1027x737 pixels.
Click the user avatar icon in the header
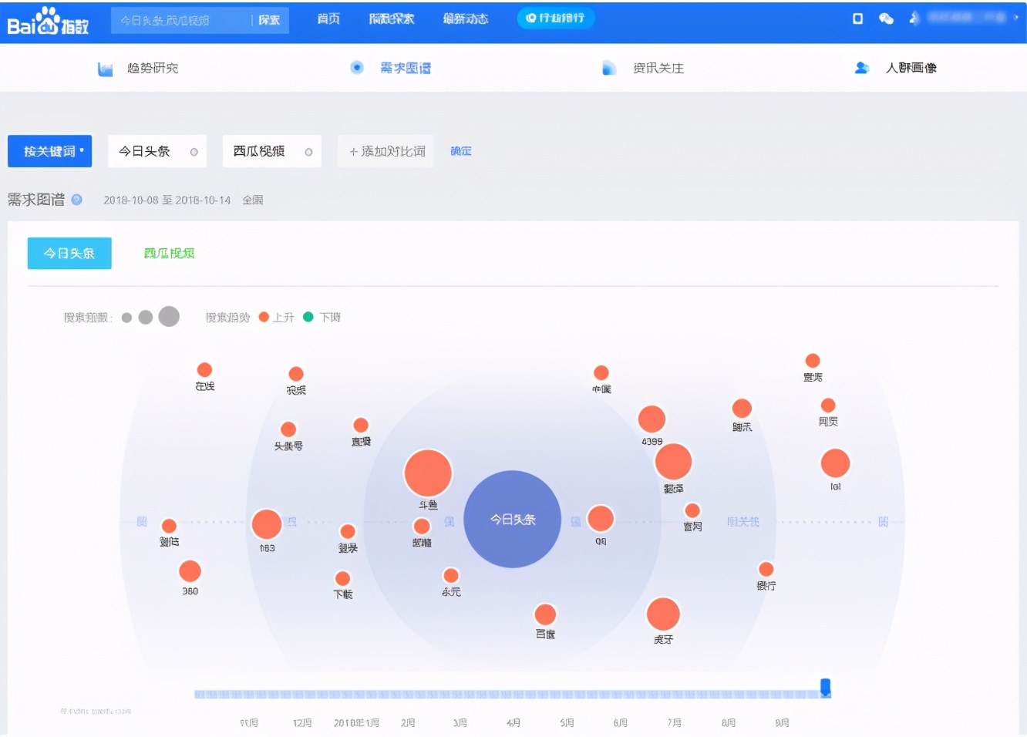914,18
